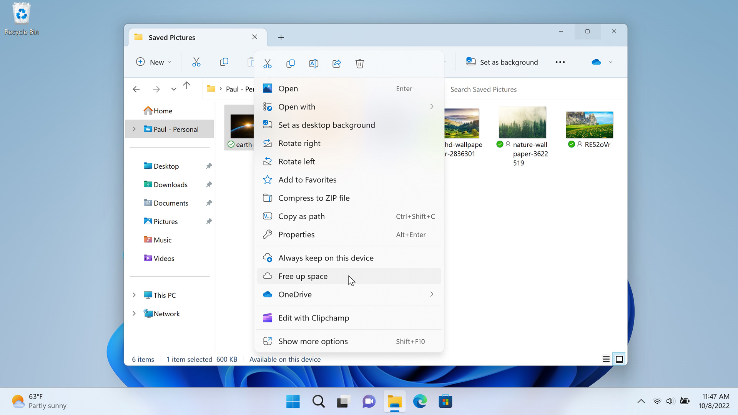This screenshot has height=415, width=738.
Task: Expand the Network tree node
Action: [134, 314]
